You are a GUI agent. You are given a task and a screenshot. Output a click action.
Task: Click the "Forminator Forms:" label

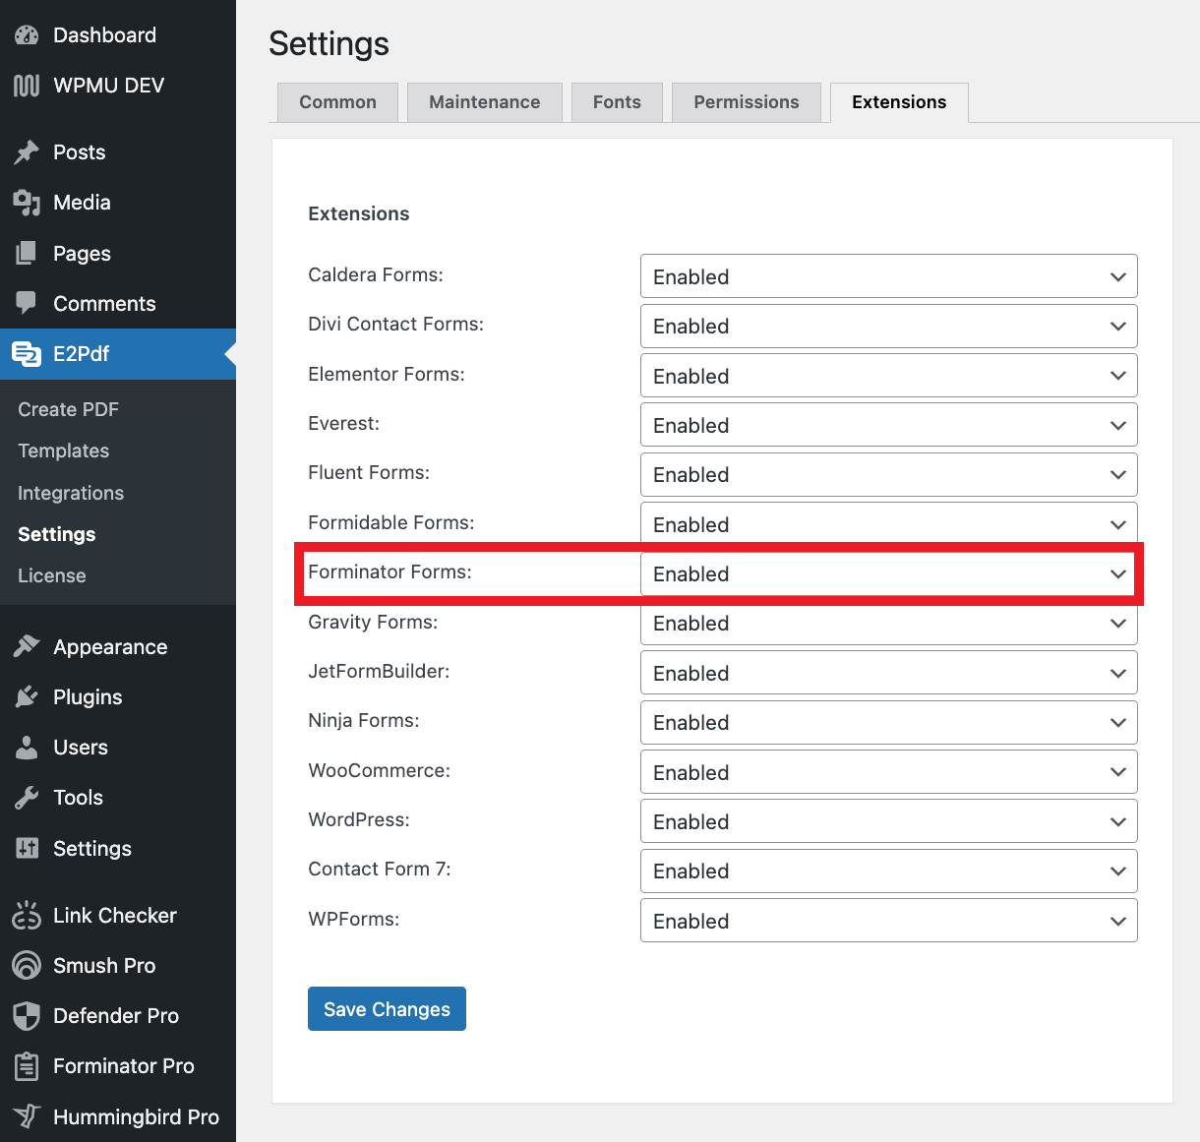[390, 571]
